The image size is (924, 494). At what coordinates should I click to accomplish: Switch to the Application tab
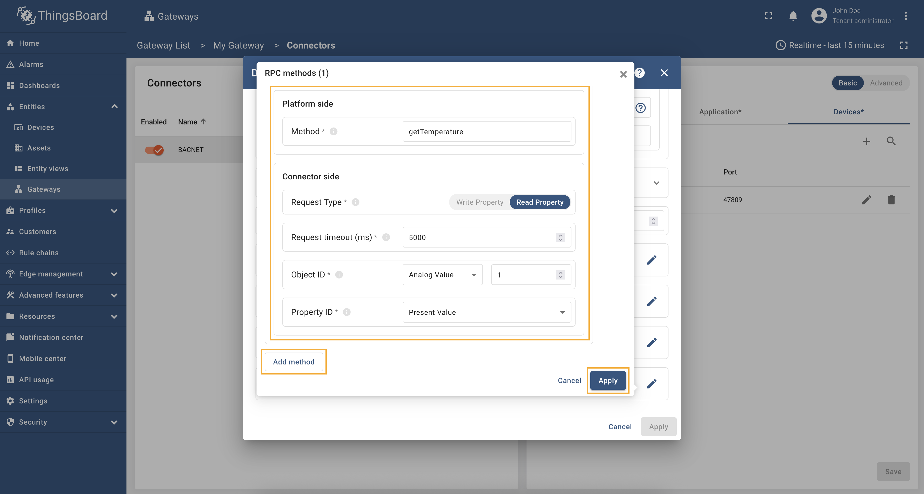pos(720,111)
